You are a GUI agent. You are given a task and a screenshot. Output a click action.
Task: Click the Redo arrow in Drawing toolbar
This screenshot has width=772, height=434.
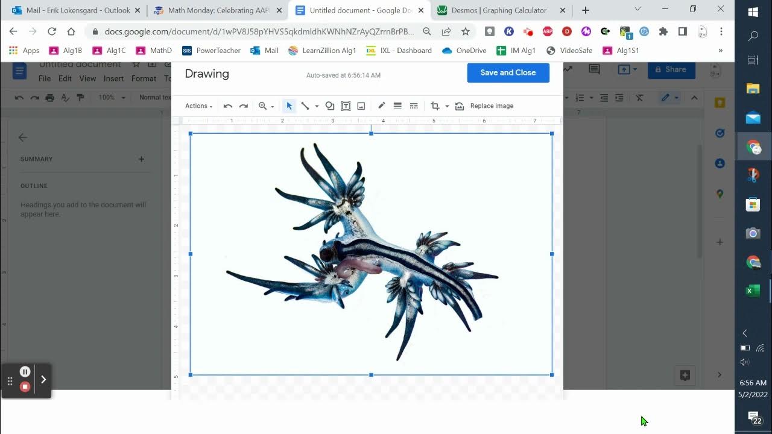[x=243, y=106]
